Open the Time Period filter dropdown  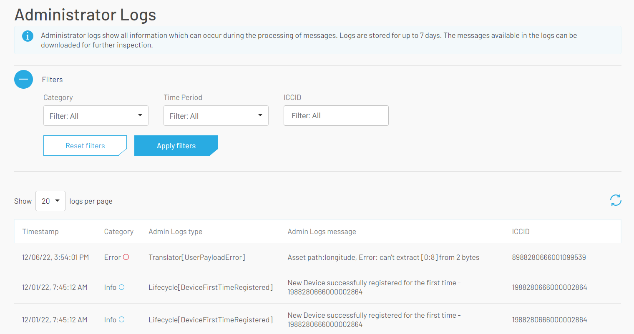coord(216,116)
